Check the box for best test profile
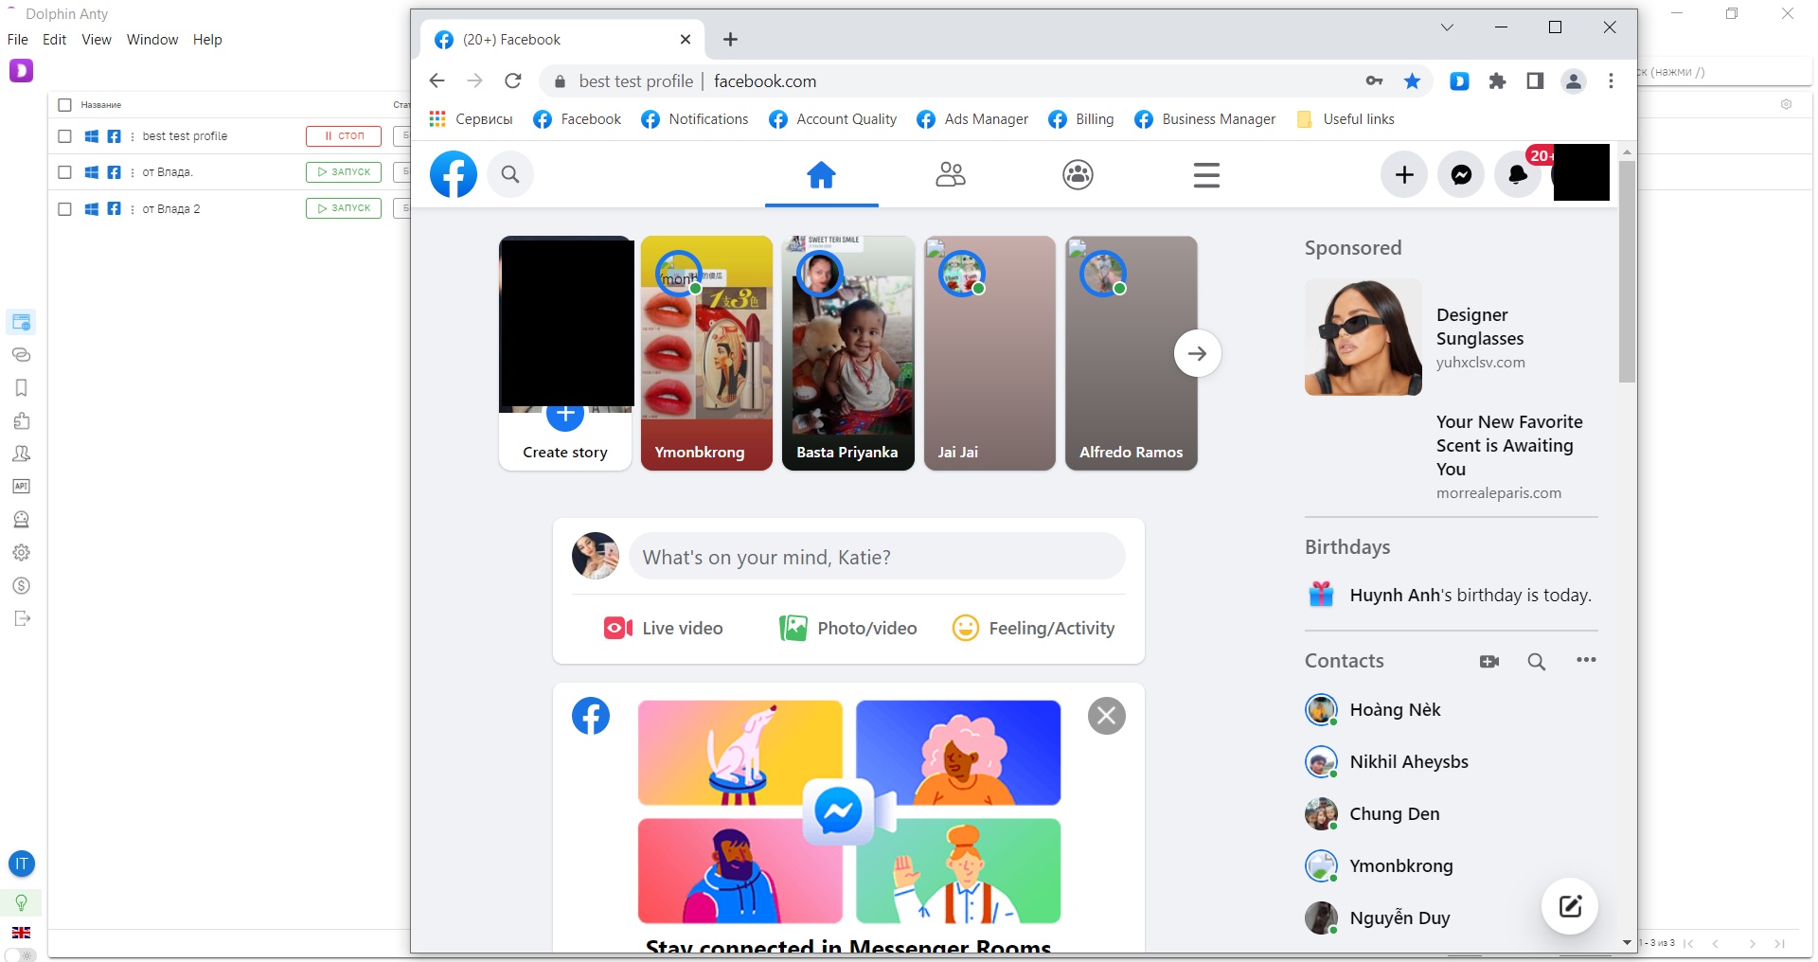The width and height of the screenshot is (1818, 962). point(64,136)
